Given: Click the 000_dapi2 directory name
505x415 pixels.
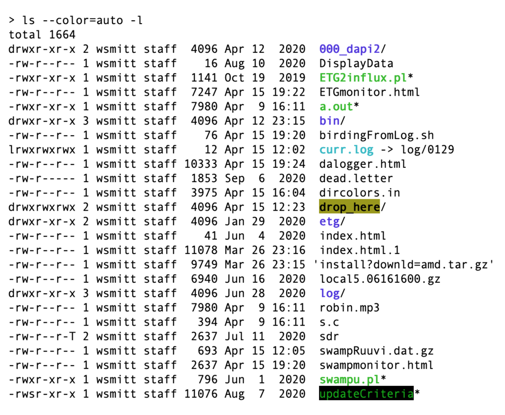Looking at the screenshot, I should [x=350, y=49].
